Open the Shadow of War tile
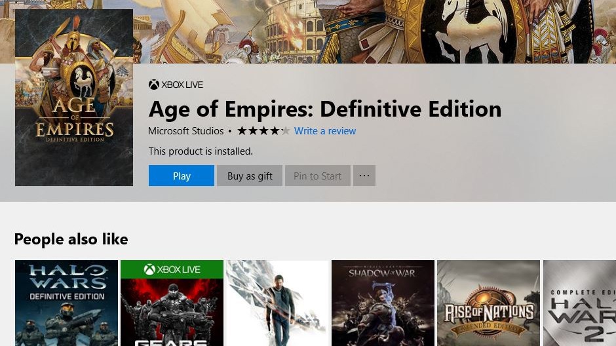This screenshot has height=346, width=616. coord(383,303)
